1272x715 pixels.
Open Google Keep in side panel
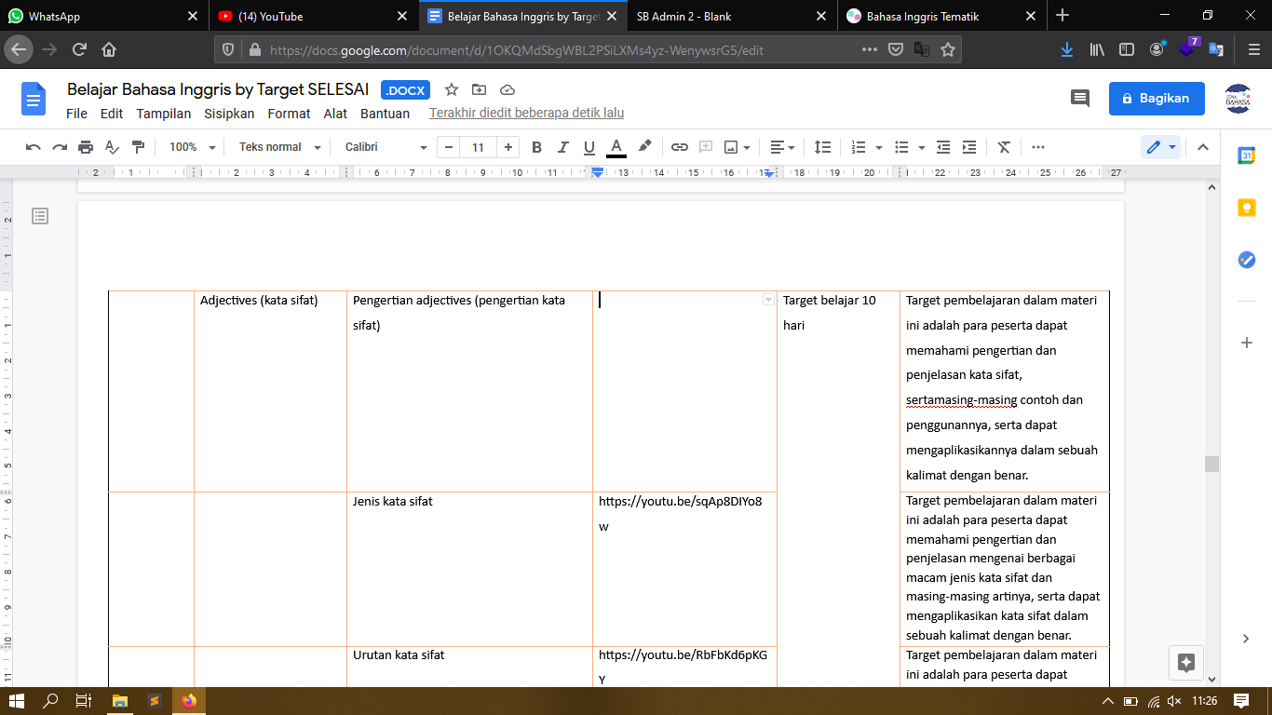tap(1246, 208)
